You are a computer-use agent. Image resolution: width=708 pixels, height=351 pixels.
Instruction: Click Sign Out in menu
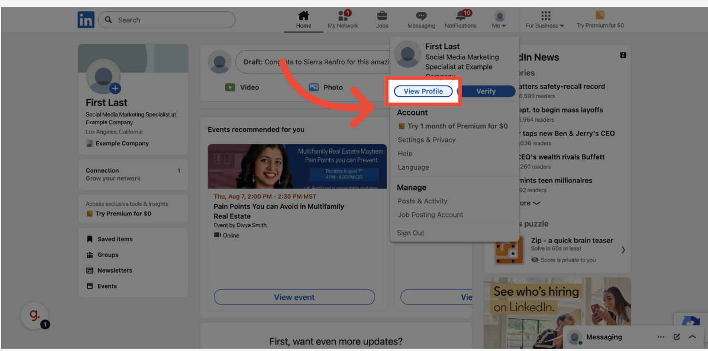pyautogui.click(x=411, y=233)
